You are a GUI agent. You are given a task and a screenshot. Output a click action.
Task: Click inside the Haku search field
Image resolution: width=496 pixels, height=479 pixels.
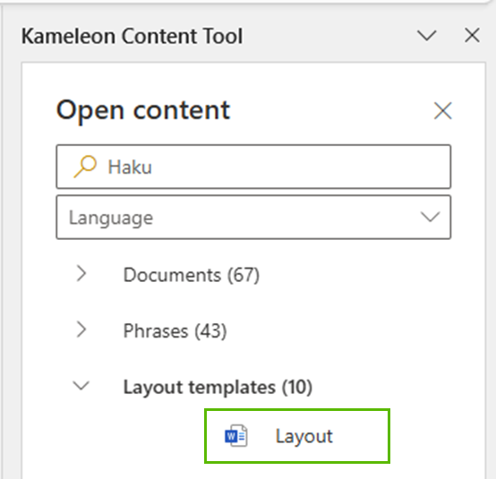(253, 167)
